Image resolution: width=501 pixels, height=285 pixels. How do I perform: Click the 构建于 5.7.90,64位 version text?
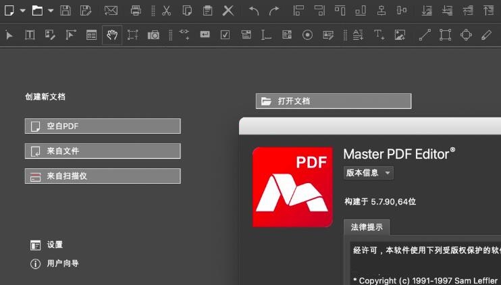tap(380, 202)
